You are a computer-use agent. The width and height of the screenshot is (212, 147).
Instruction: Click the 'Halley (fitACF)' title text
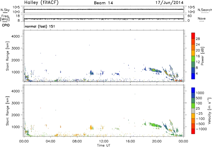pos(41,3)
